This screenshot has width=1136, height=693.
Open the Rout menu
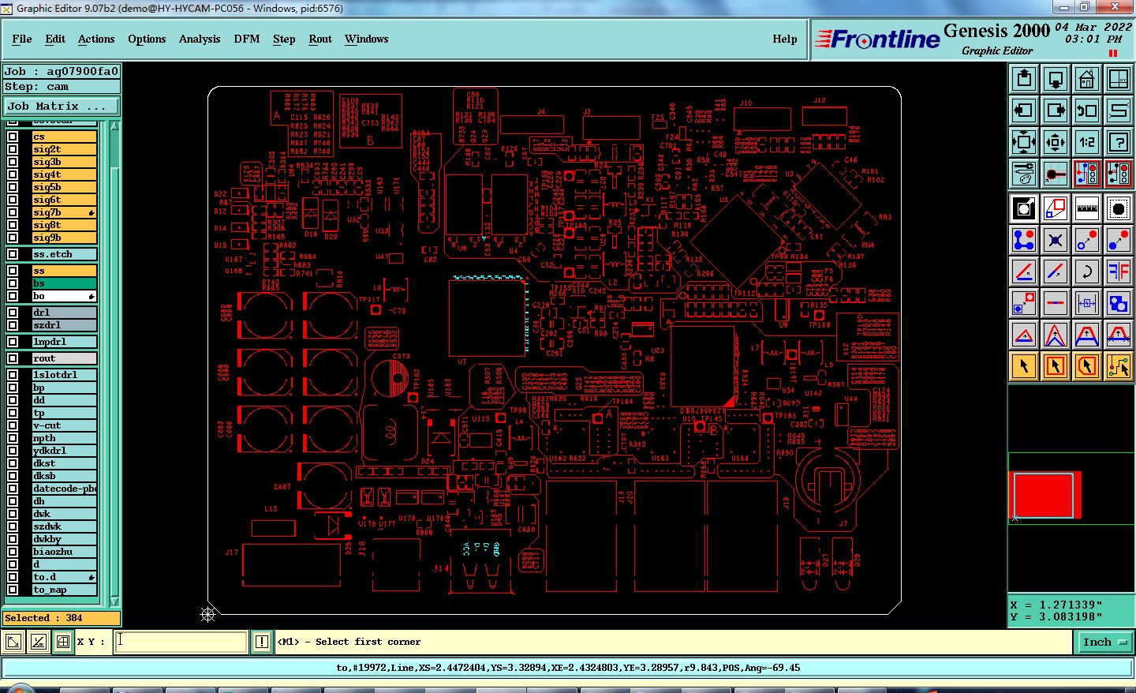320,39
